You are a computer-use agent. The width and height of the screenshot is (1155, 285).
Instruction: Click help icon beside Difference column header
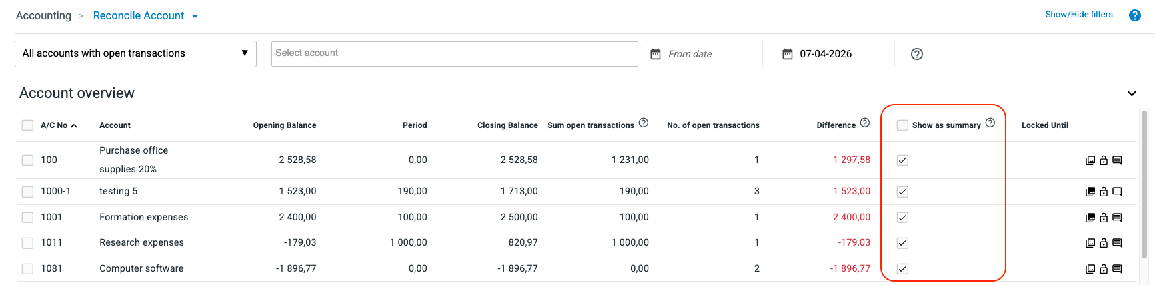865,123
